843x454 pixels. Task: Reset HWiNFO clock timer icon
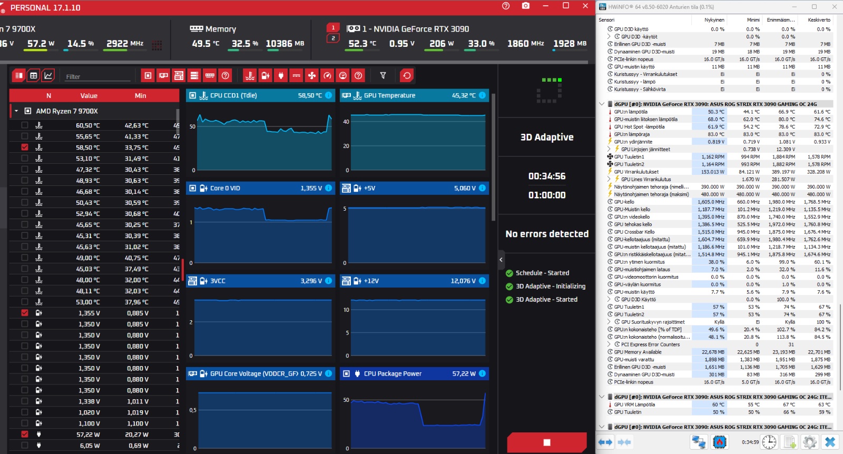pos(769,442)
